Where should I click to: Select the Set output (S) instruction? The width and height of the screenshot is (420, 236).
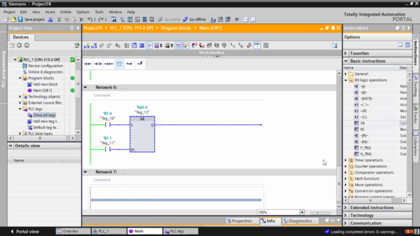364,117
